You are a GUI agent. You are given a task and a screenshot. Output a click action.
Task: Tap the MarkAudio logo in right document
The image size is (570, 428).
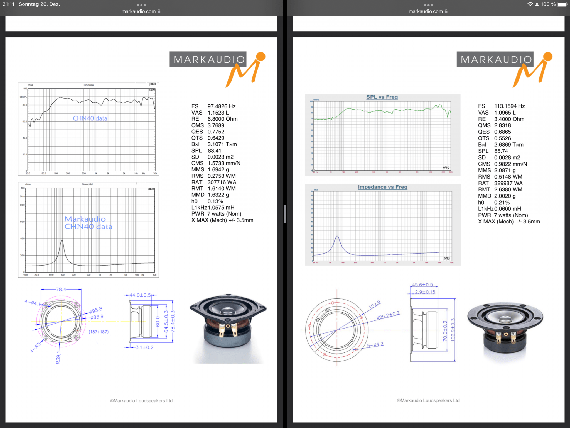(505, 69)
